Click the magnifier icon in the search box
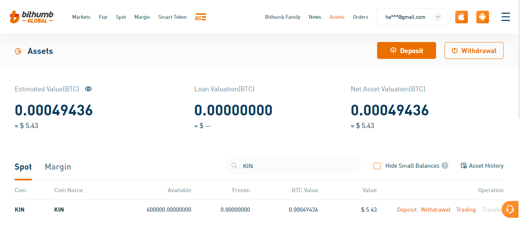This screenshot has width=520, height=238. (x=235, y=166)
